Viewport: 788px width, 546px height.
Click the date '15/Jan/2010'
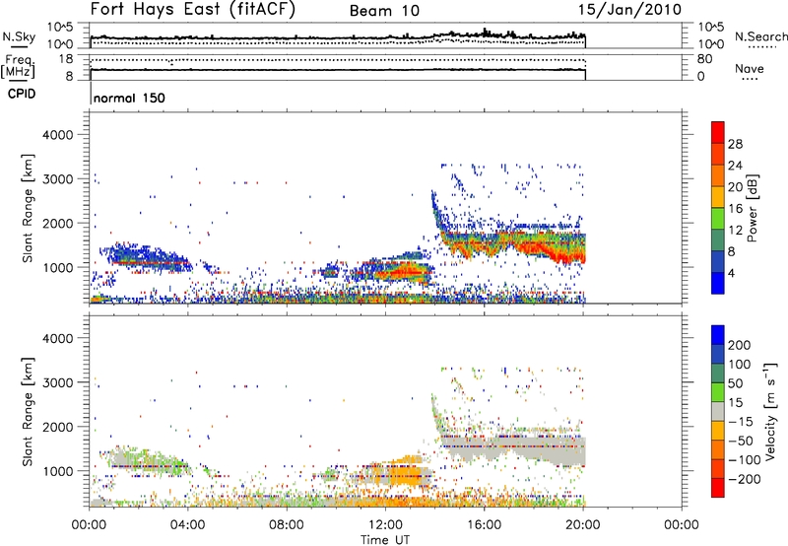(629, 10)
